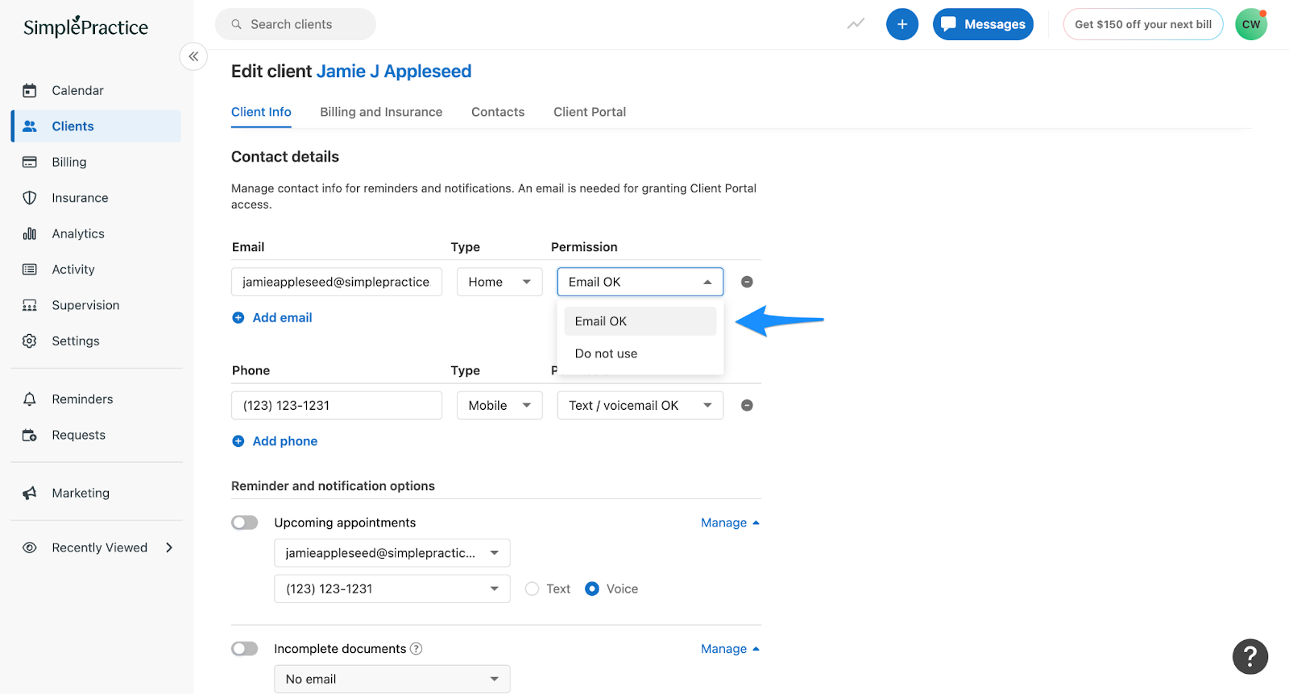
Task: Remove the email row with minus icon
Action: (x=747, y=282)
